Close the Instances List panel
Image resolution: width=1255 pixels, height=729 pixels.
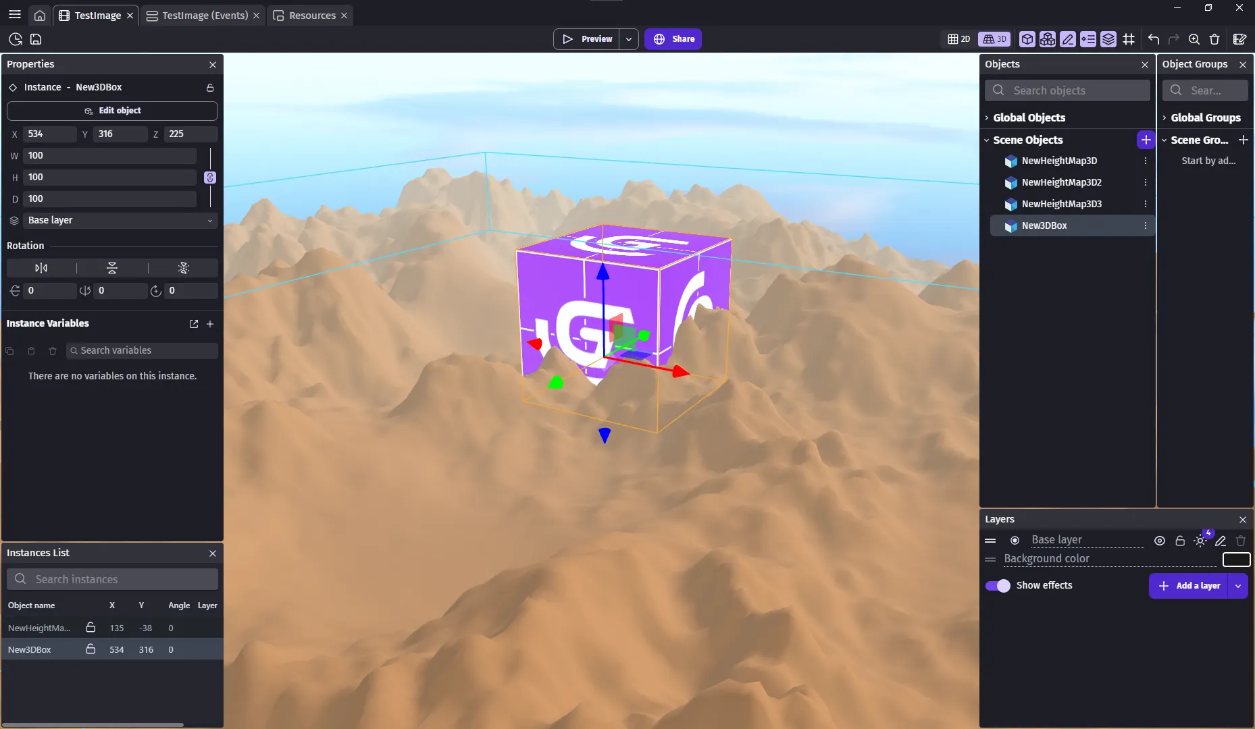point(213,553)
